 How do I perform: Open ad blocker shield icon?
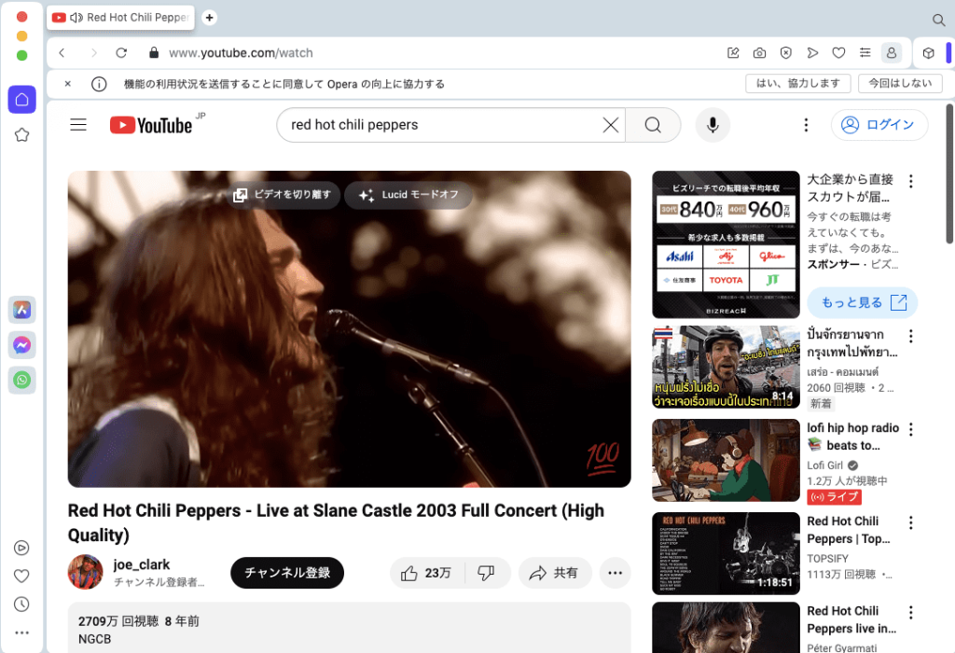tap(785, 53)
